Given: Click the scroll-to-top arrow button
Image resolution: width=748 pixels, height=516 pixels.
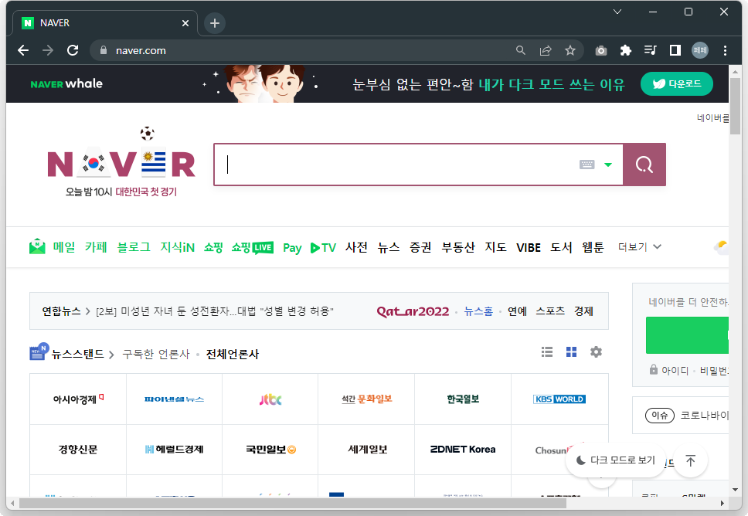Looking at the screenshot, I should [690, 460].
